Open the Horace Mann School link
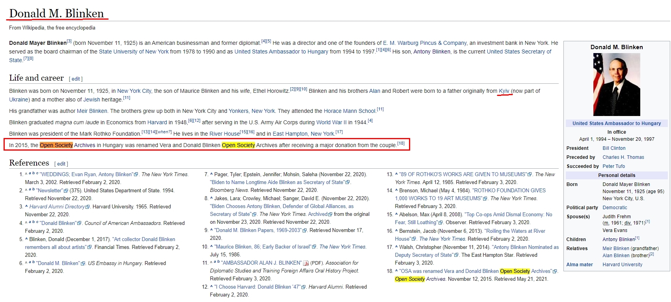The width and height of the screenshot is (671, 302). (349, 111)
